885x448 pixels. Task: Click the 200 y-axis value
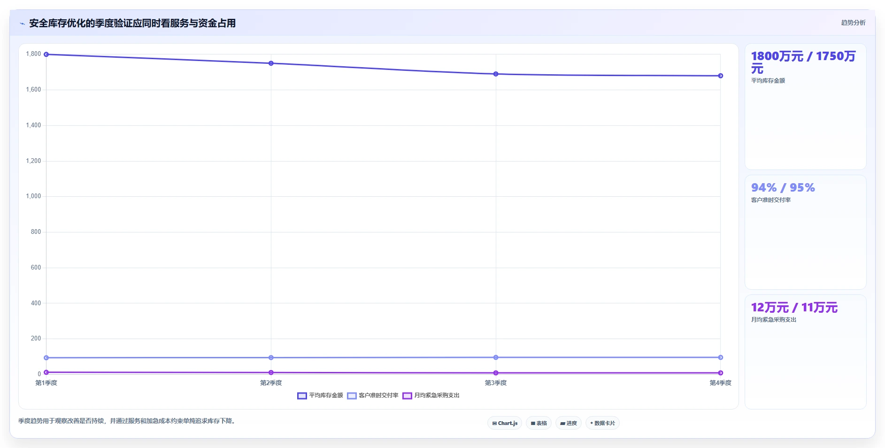pyautogui.click(x=36, y=339)
